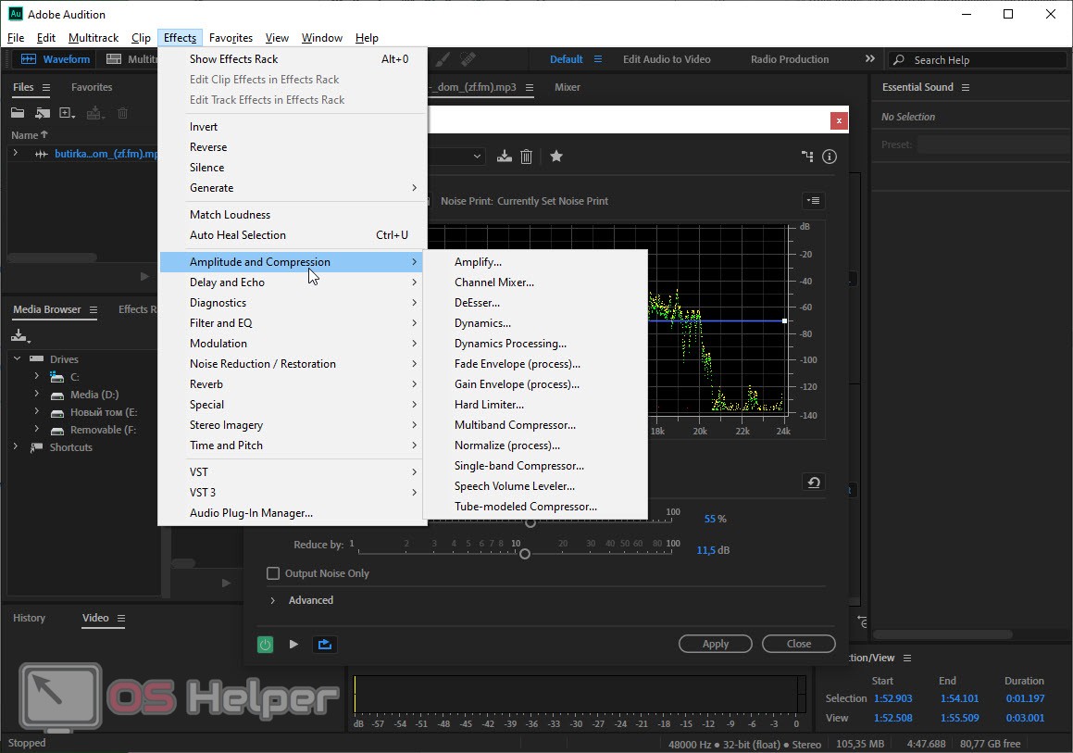
Task: Open the Noise Reduction / Restoration submenu
Action: [x=262, y=364]
